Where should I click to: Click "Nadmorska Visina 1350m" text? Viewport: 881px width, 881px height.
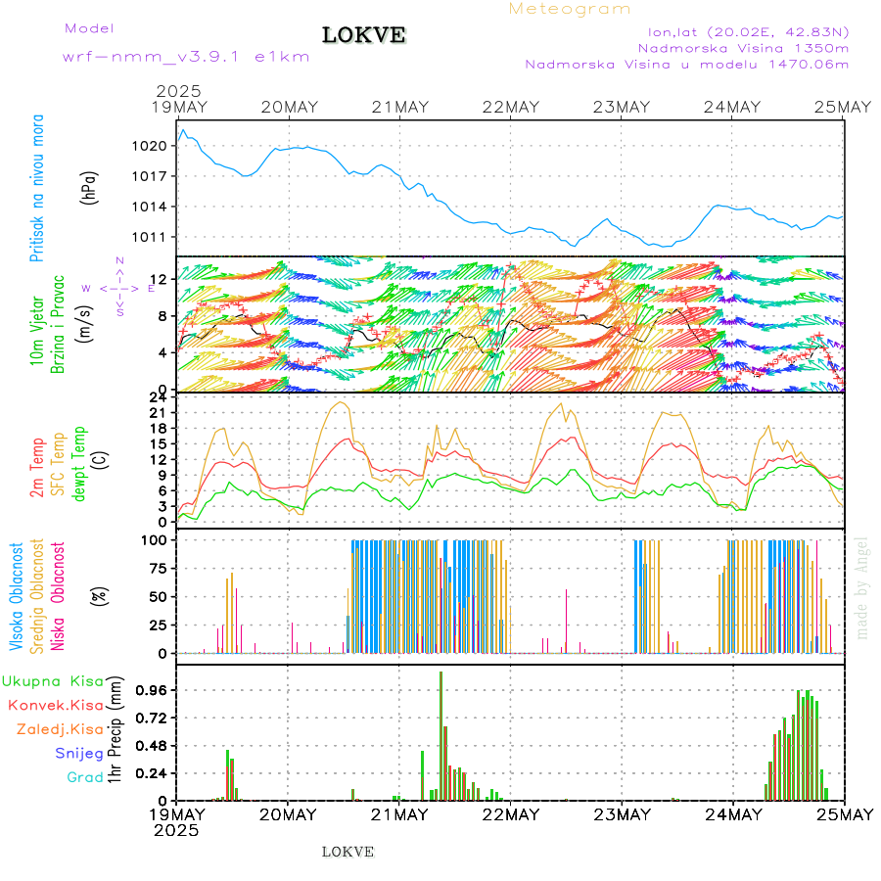[x=743, y=48]
